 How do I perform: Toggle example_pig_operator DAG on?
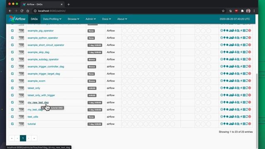pyautogui.click(x=21, y=31)
